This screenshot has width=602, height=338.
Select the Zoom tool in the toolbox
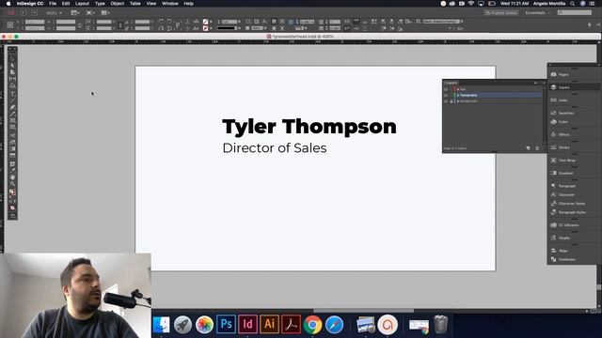point(12,184)
